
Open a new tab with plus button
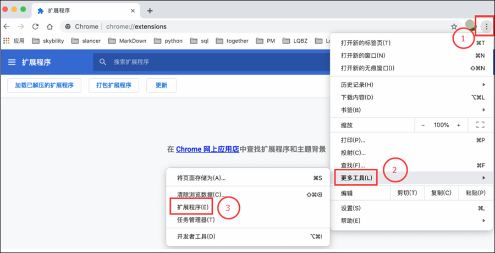150,11
